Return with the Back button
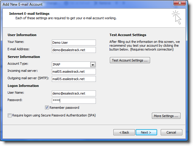 (124, 132)
